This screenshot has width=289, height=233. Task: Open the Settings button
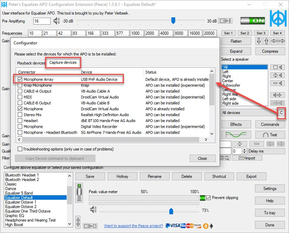(270, 189)
